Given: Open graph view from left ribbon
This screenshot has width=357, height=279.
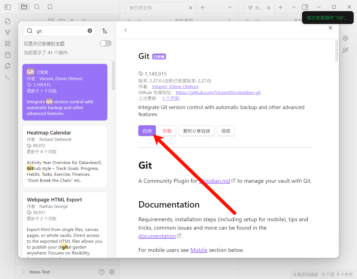Looking at the screenshot, I should pos(8,32).
